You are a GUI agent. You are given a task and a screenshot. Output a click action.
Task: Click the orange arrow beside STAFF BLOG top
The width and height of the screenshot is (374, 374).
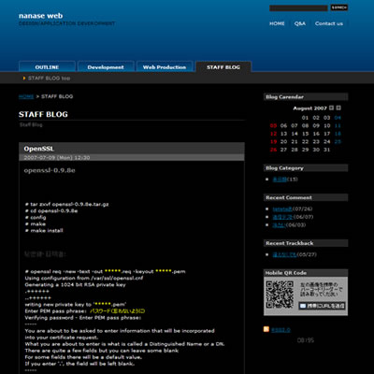point(24,79)
